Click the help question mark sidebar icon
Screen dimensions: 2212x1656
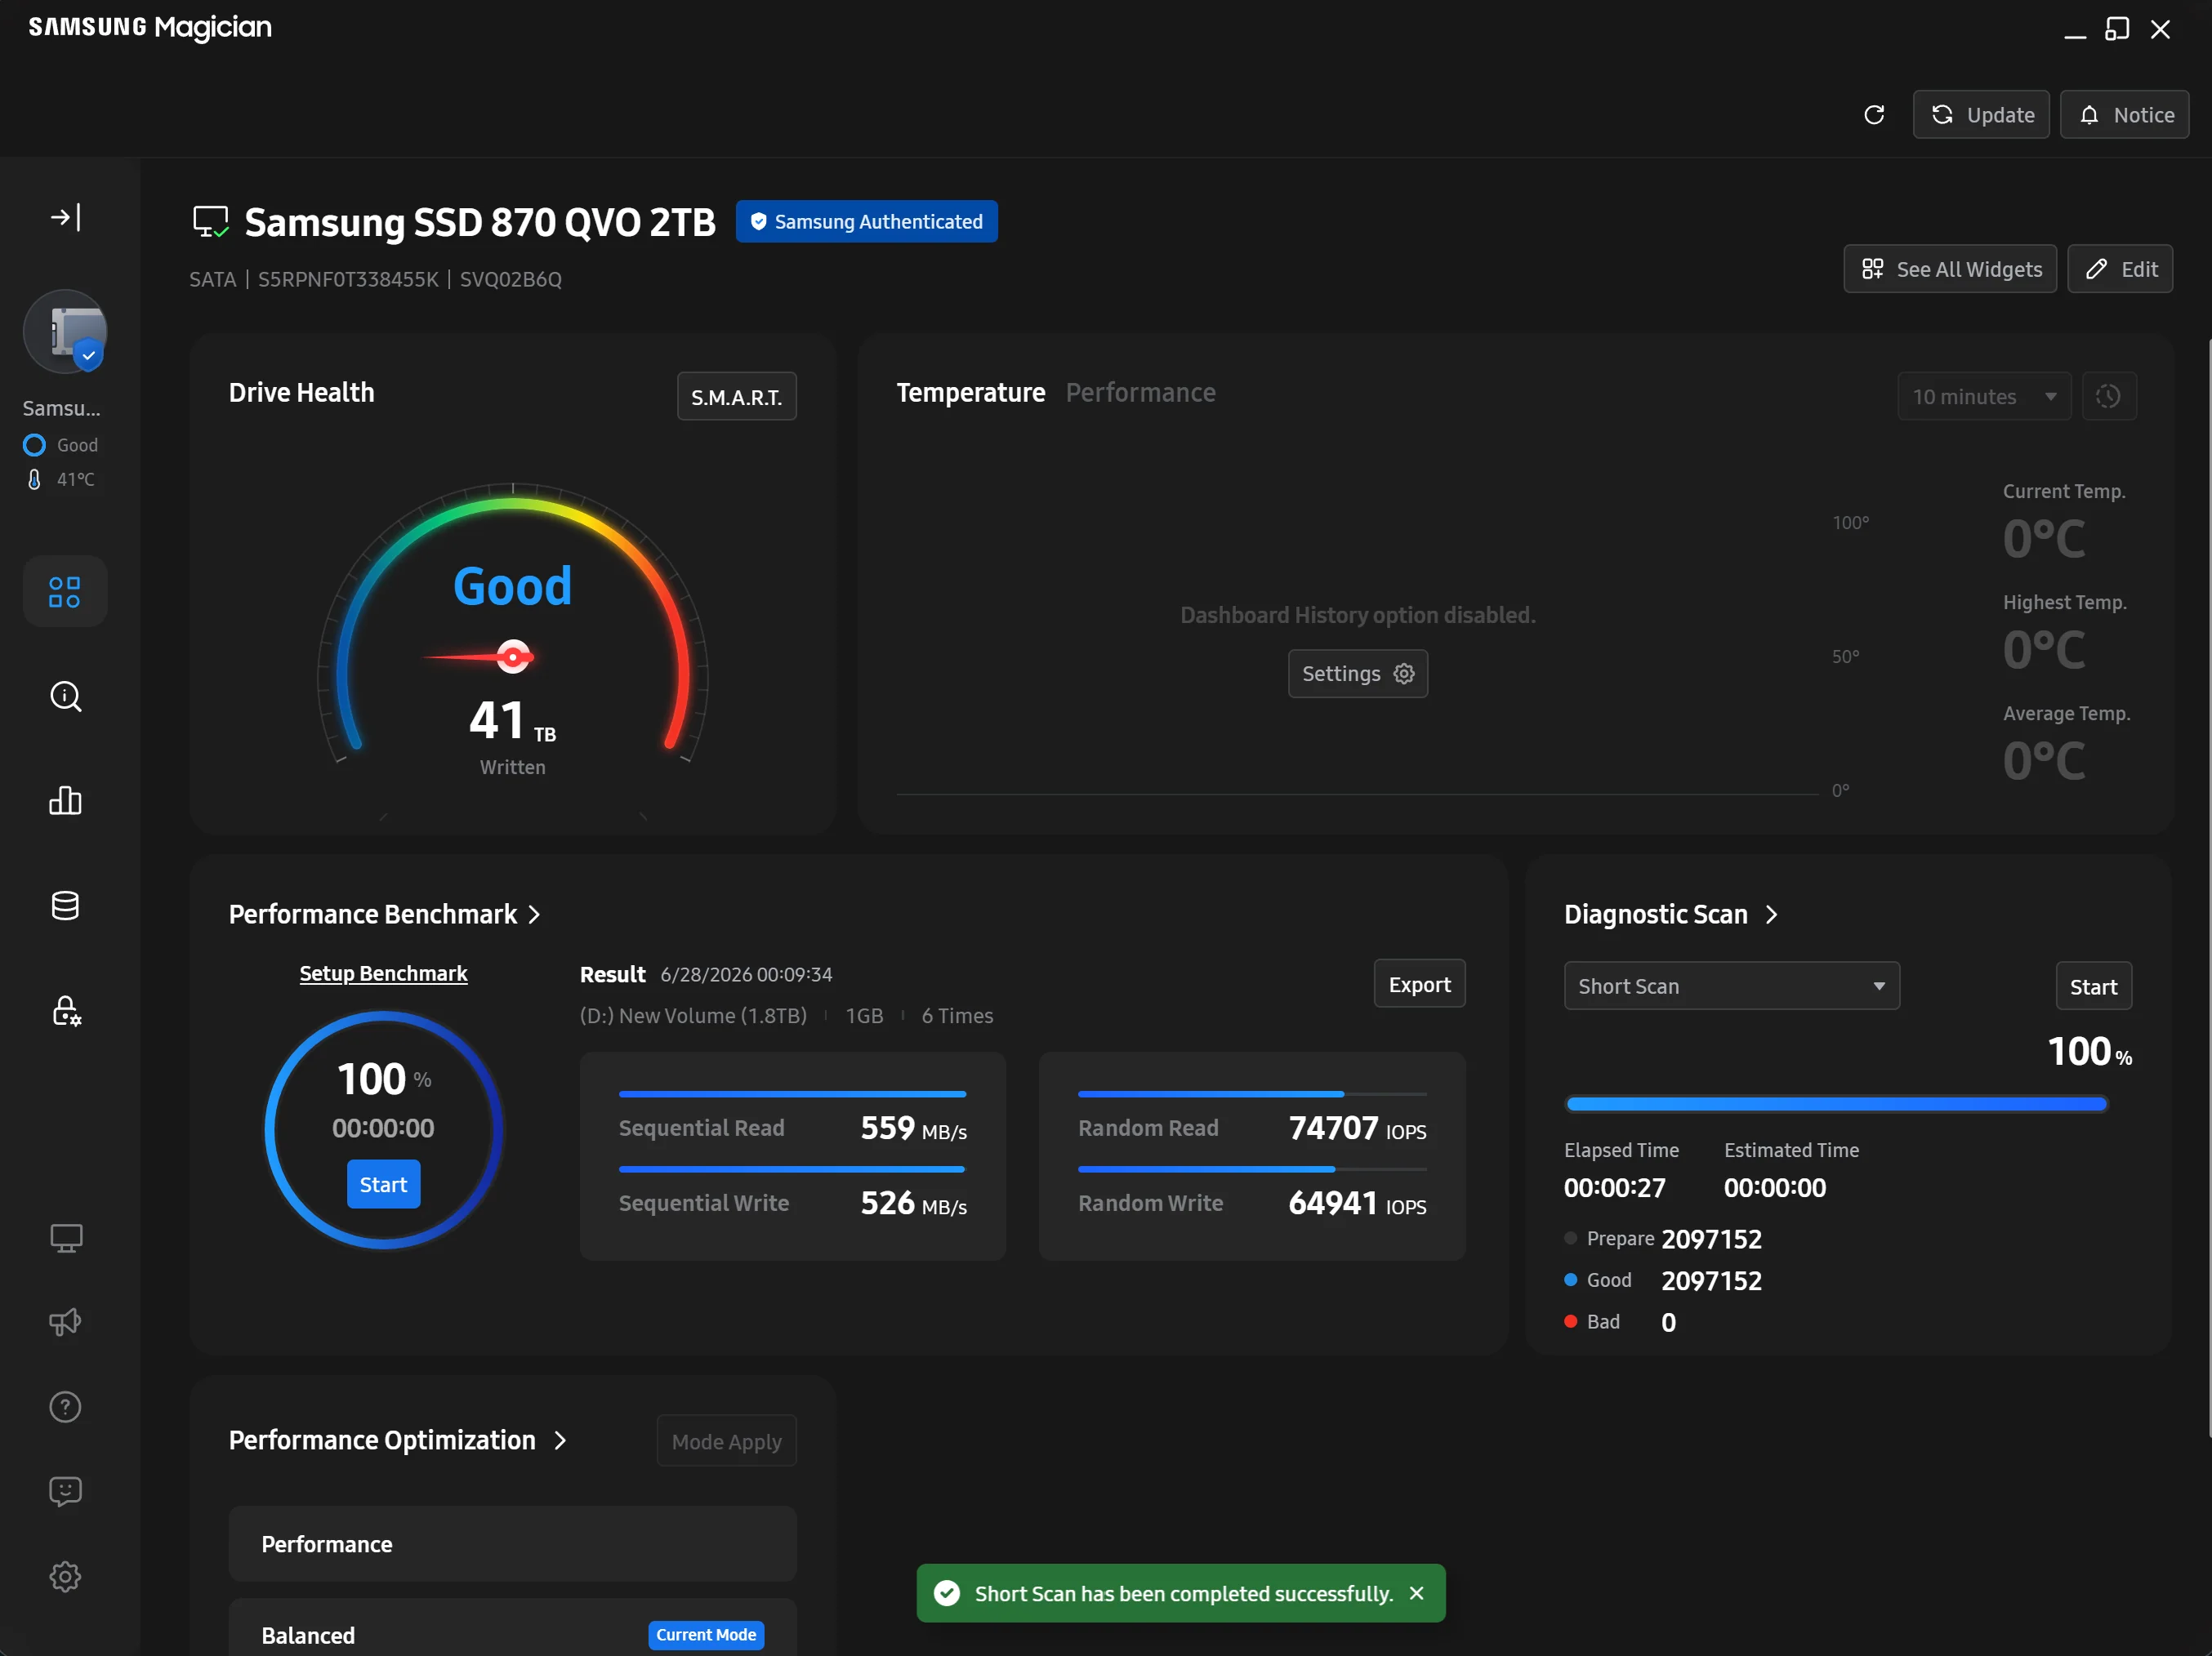pos(65,1407)
